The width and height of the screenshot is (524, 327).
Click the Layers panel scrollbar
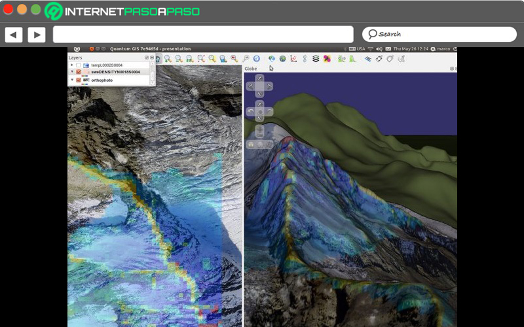[153, 73]
